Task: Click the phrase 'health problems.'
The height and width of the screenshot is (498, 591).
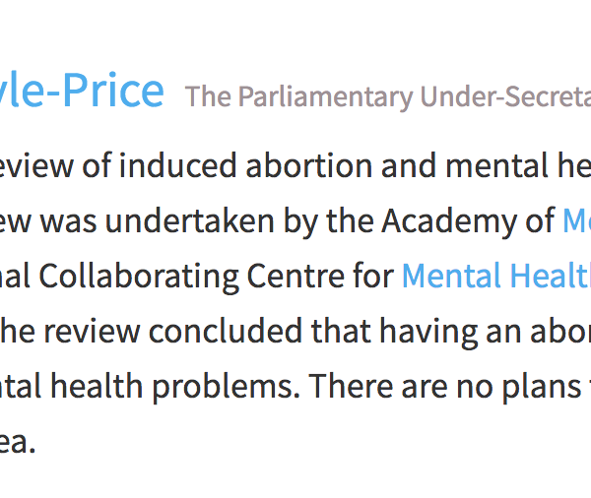Action: [175, 388]
